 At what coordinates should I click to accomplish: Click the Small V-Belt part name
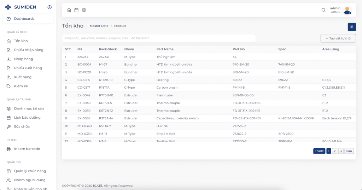[166, 134]
